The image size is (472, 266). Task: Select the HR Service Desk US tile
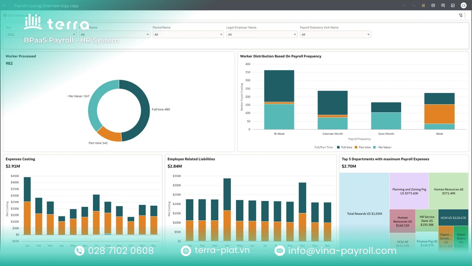coord(427,220)
